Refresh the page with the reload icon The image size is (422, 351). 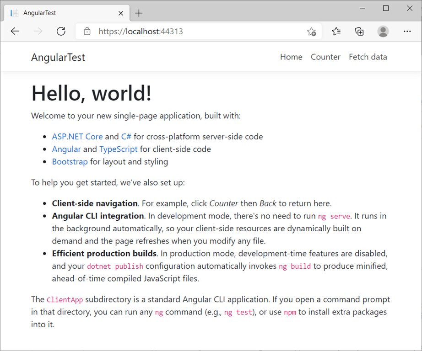(61, 31)
